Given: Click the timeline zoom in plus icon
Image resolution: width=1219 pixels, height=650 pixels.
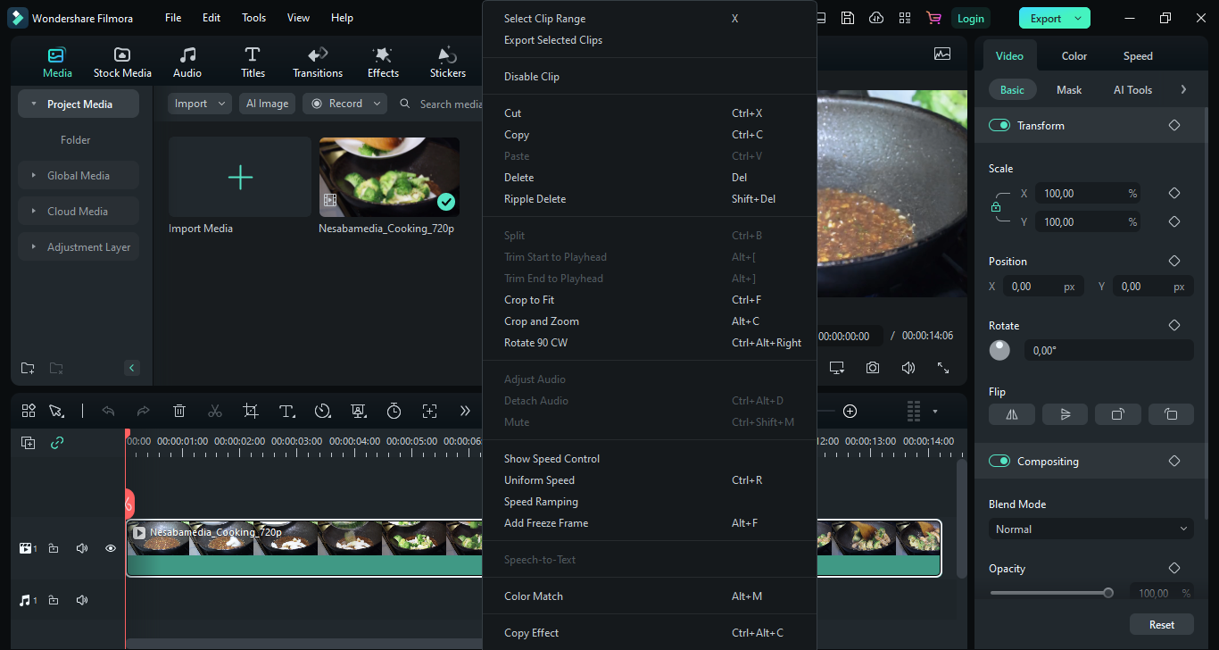Looking at the screenshot, I should pos(850,411).
